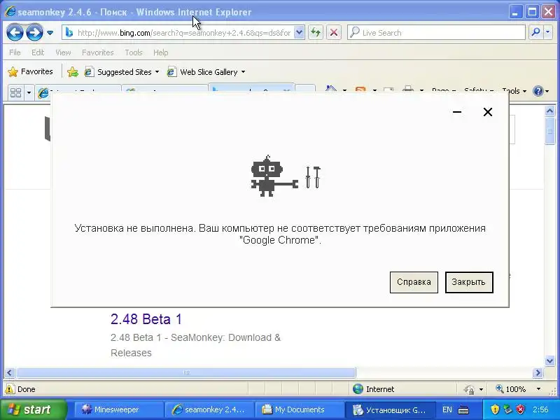Close the Chrome installer dialog with X
This screenshot has width=560, height=420.
[487, 112]
